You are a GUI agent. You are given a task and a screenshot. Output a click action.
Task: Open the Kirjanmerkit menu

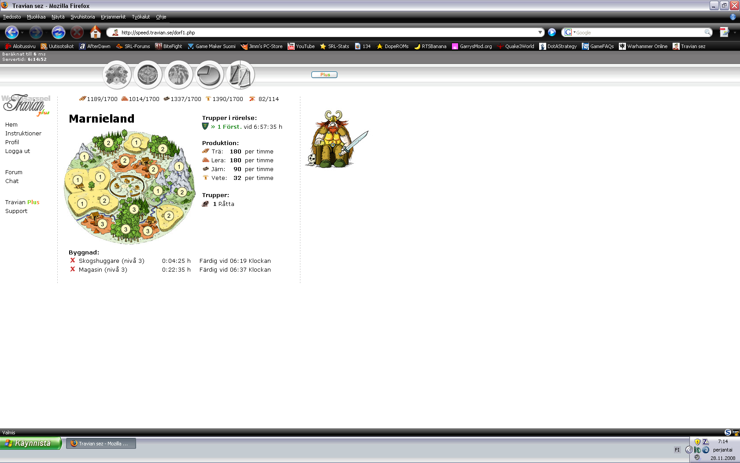[113, 17]
